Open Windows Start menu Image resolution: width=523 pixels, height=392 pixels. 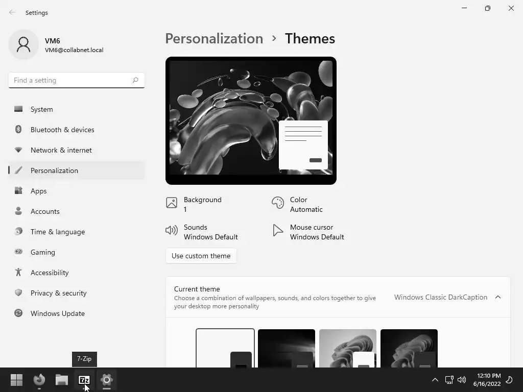point(16,380)
